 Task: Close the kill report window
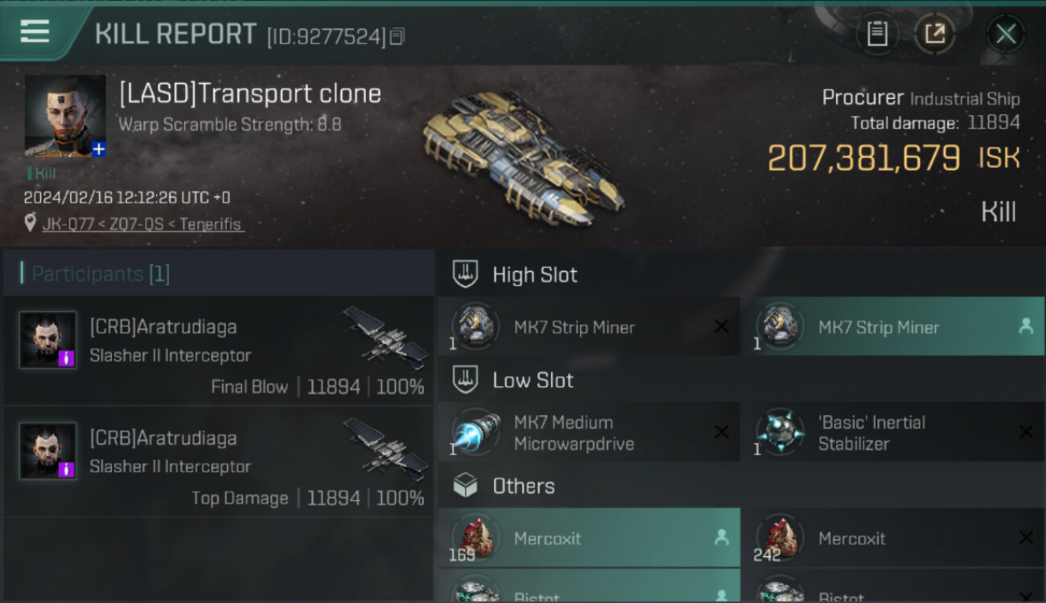pyautogui.click(x=1006, y=34)
